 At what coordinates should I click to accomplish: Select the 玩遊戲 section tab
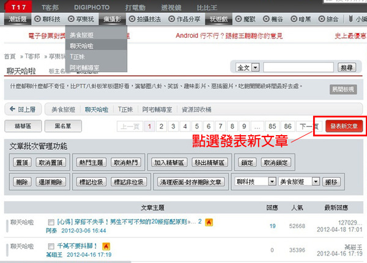218,19
